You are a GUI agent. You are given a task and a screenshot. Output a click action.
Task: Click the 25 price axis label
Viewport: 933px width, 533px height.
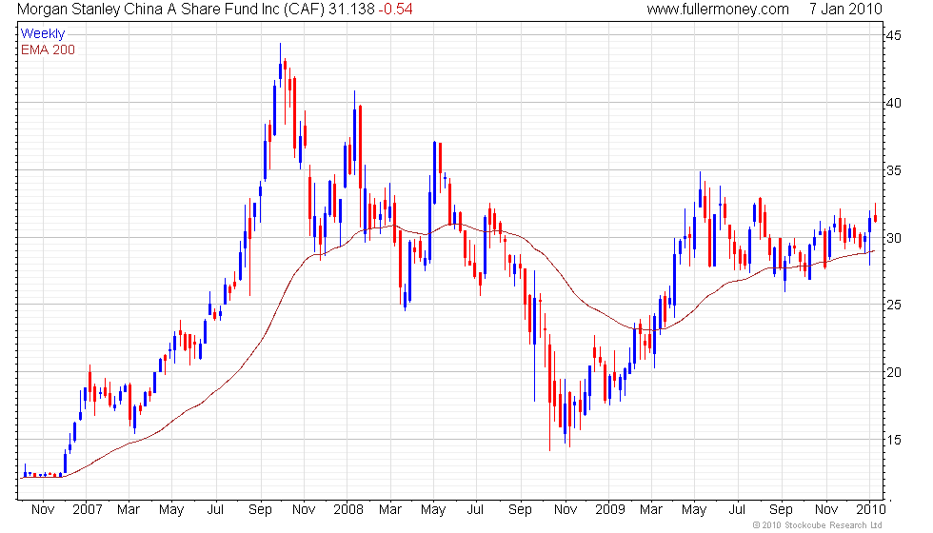(895, 305)
